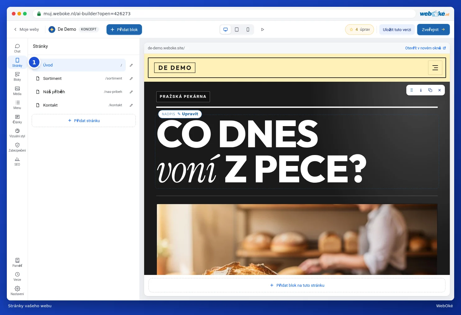461x315 pixels.
Task: Edit the Kontakt page with pencil icon
Action: coord(131,105)
